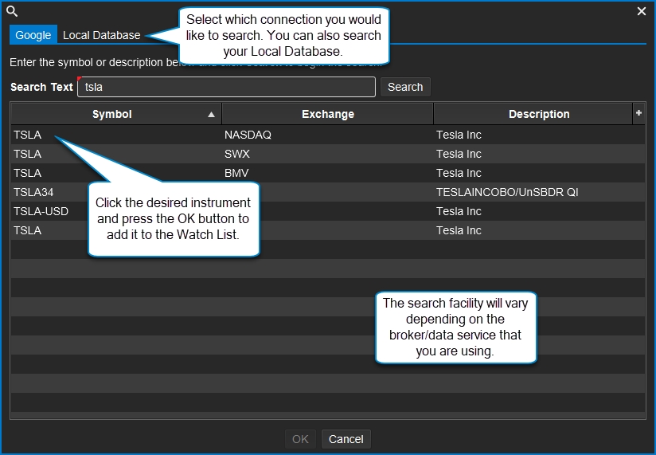Close the symbol search dialog
This screenshot has width=656, height=455.
point(642,11)
